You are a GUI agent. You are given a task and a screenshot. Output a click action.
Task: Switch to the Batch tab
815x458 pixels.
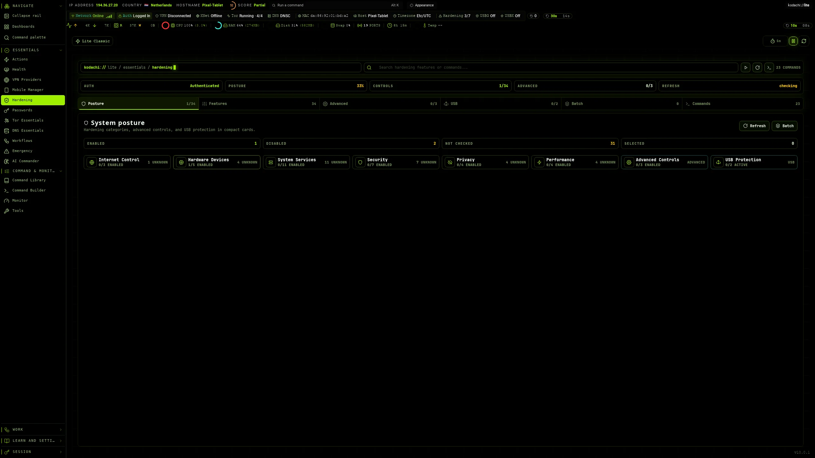pos(622,104)
